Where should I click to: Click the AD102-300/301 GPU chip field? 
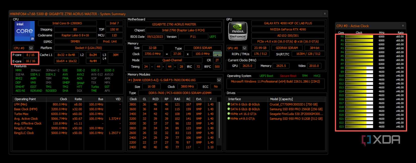(288, 36)
